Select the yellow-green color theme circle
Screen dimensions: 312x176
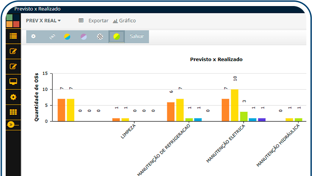[116, 37]
